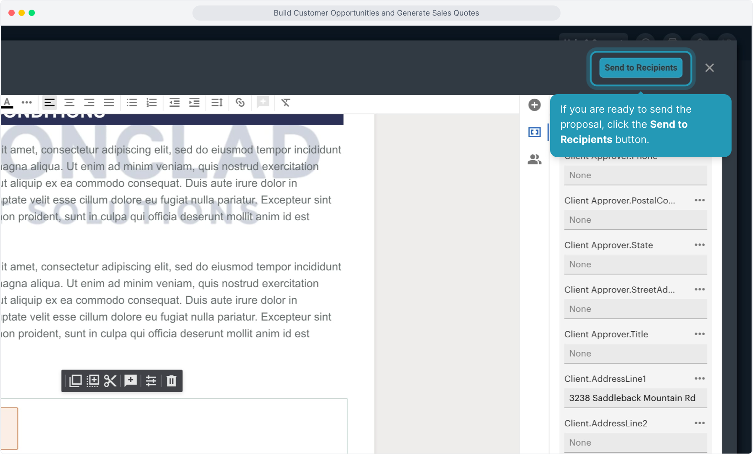The height and width of the screenshot is (454, 753).
Task: Open the variables bracket panel
Action: pos(534,132)
